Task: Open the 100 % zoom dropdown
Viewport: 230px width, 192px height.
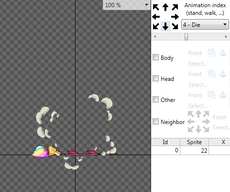Action: (127, 5)
